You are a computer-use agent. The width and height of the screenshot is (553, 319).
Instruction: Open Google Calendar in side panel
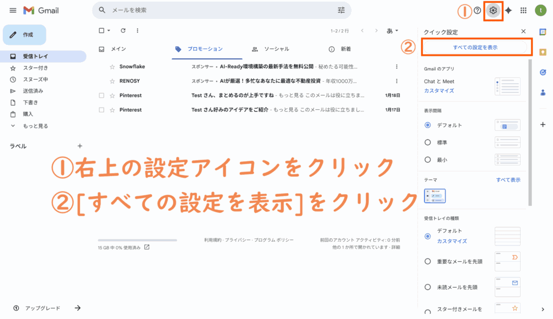click(x=543, y=31)
